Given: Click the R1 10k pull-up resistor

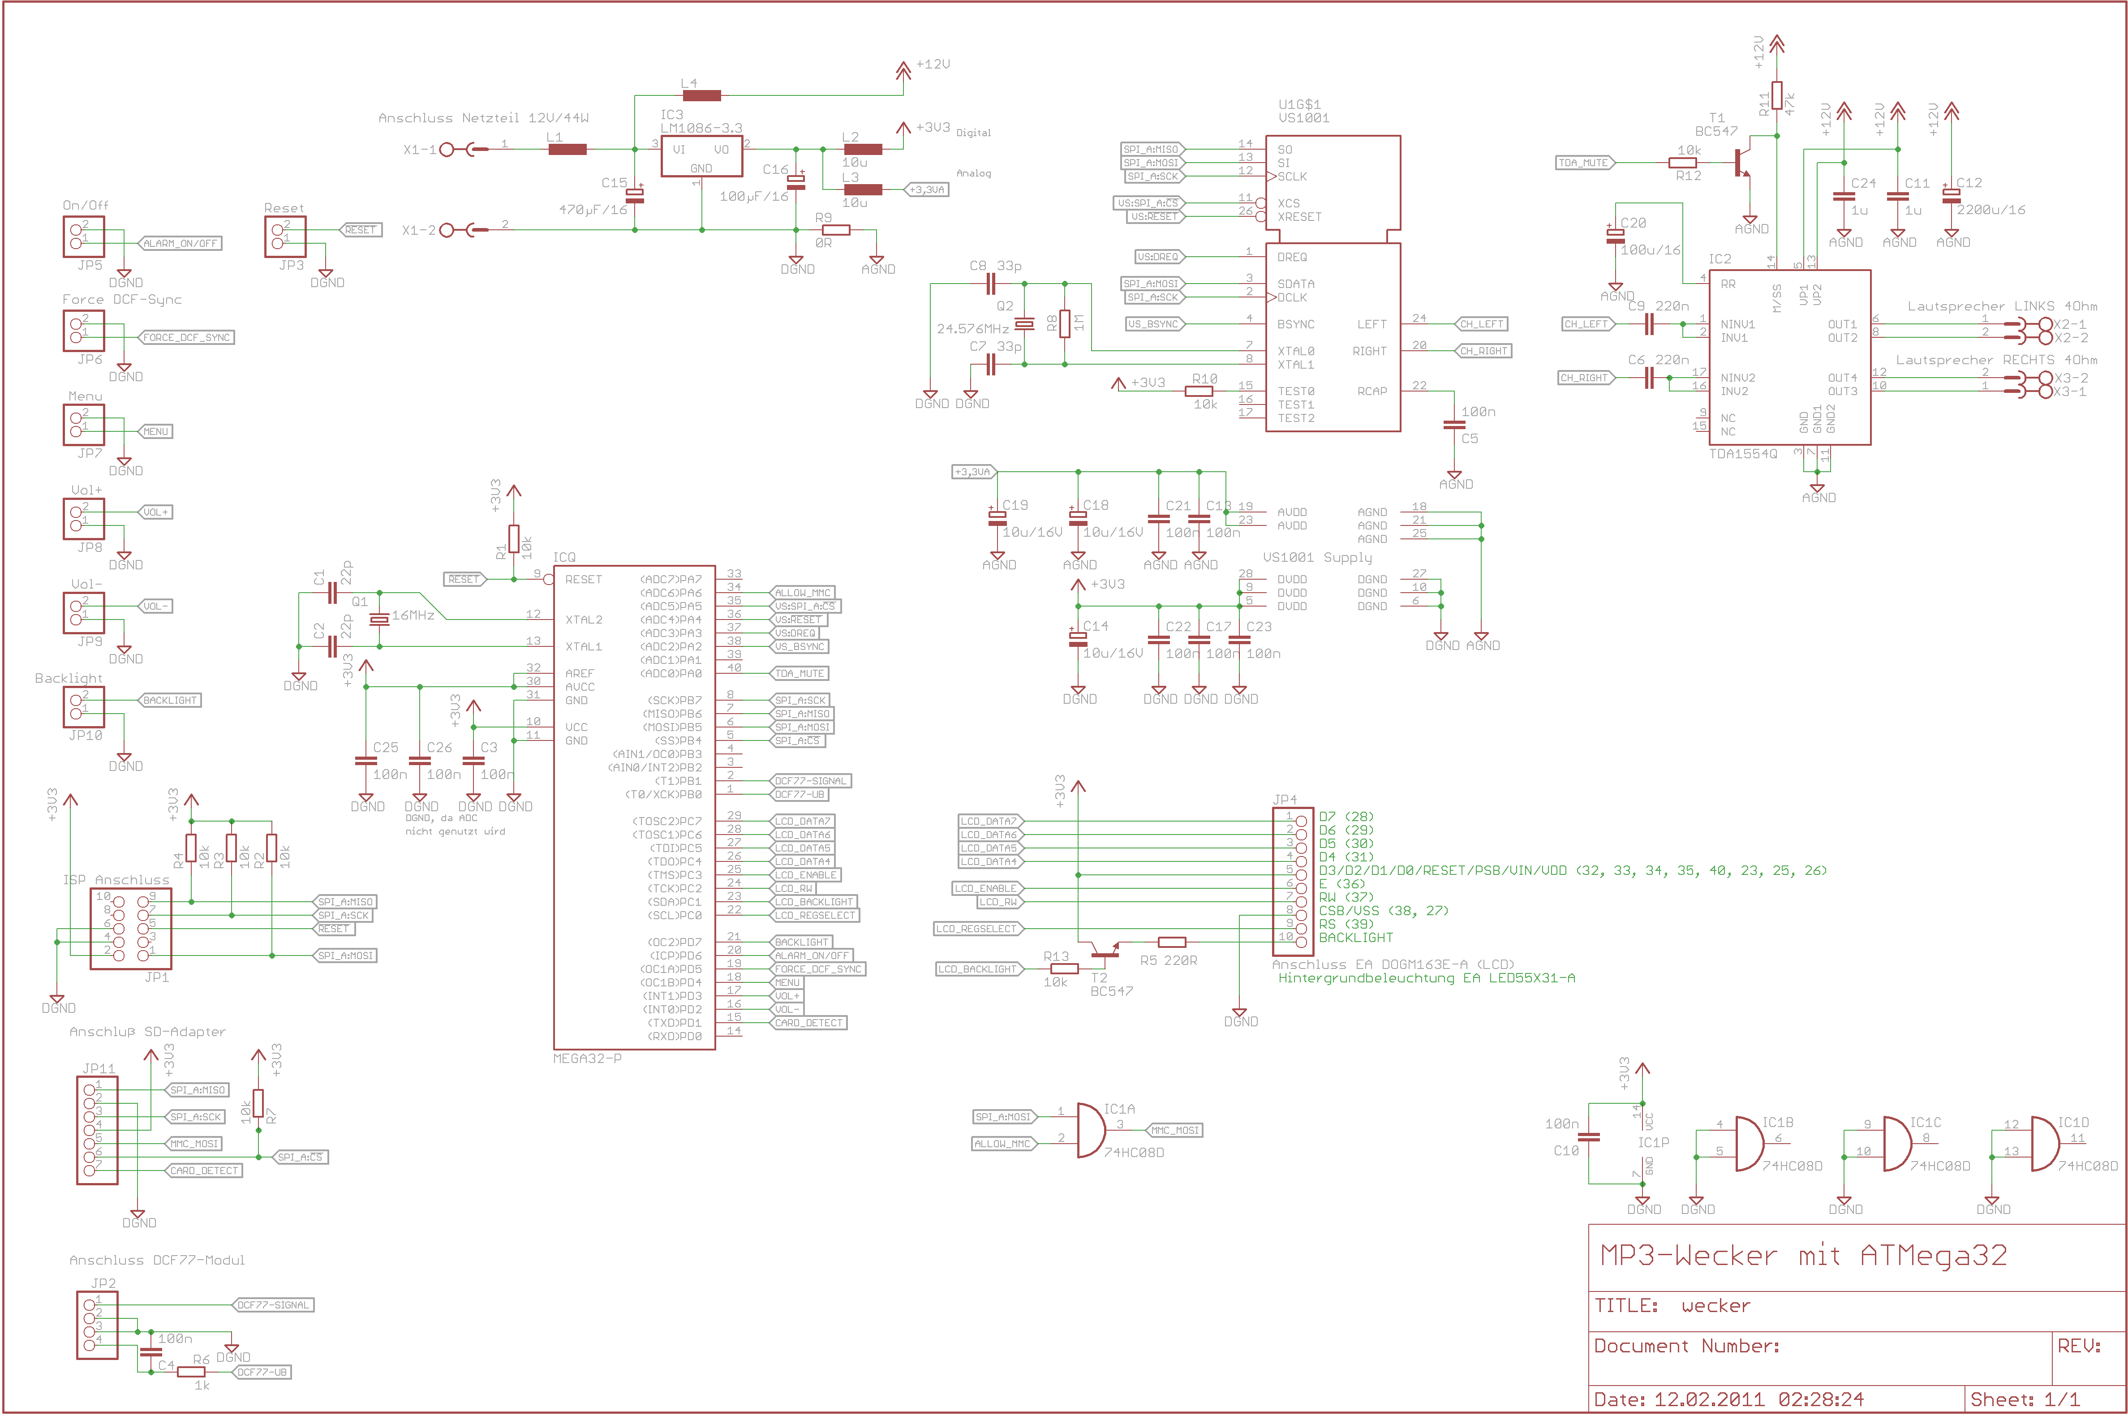Looking at the screenshot, I should (x=514, y=539).
